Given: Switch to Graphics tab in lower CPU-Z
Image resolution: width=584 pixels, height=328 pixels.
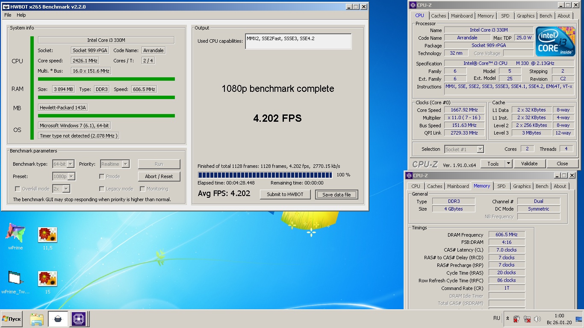Looking at the screenshot, I should pos(522,186).
